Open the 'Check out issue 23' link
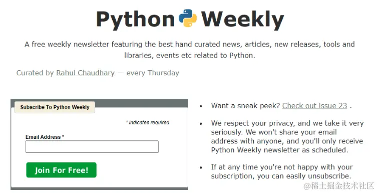Screen dimensions: 377x193 pos(315,106)
